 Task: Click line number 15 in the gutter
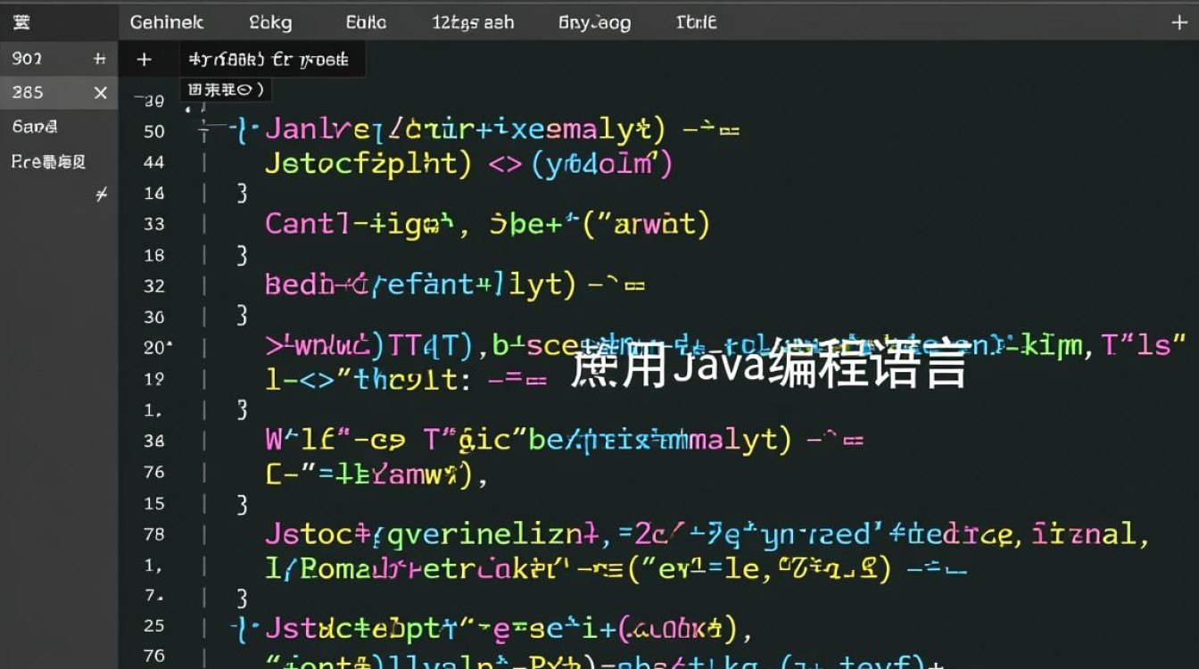click(x=154, y=503)
